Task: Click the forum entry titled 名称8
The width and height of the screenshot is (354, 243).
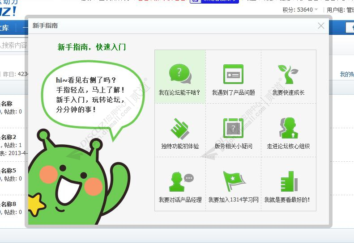Action: click(9, 204)
